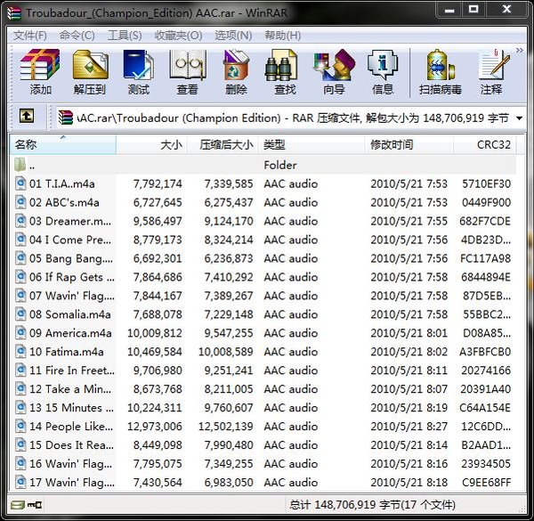Click the Scan Virus (扫描病毒) icon
This screenshot has height=521, width=534.
pos(441,72)
